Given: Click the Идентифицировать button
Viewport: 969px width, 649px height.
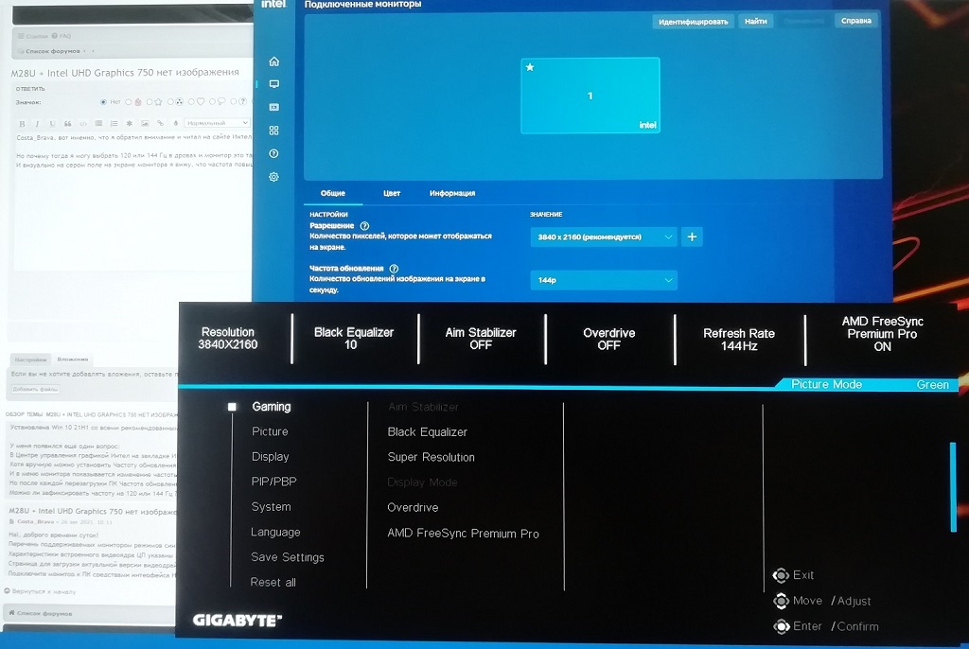Looking at the screenshot, I should [x=694, y=22].
